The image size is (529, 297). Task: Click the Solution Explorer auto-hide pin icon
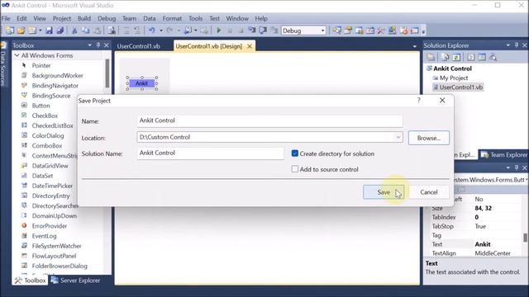coord(517,45)
